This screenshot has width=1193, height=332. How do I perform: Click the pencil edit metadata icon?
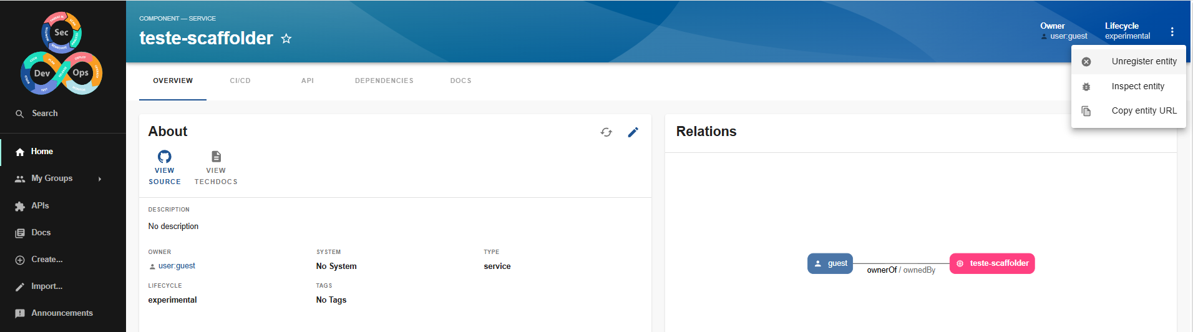[x=633, y=132]
